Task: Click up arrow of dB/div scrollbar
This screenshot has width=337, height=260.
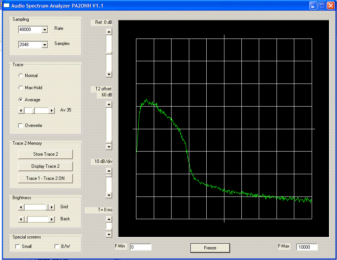Action: click(109, 171)
